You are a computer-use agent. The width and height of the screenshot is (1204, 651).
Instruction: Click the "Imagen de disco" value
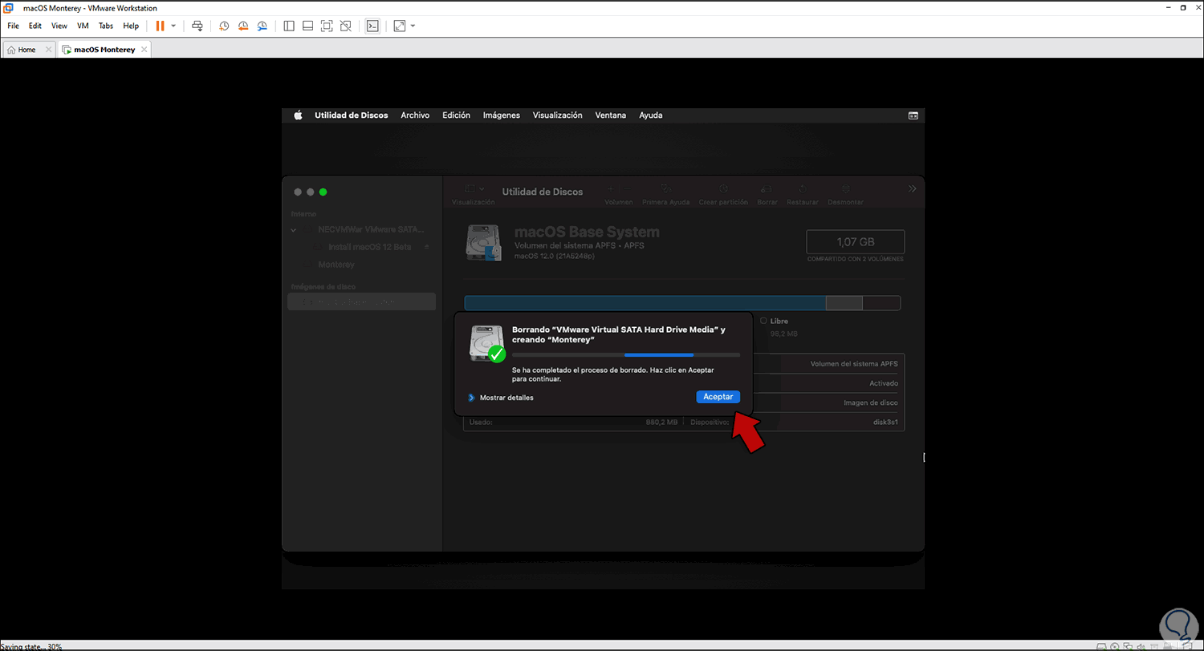coord(871,402)
